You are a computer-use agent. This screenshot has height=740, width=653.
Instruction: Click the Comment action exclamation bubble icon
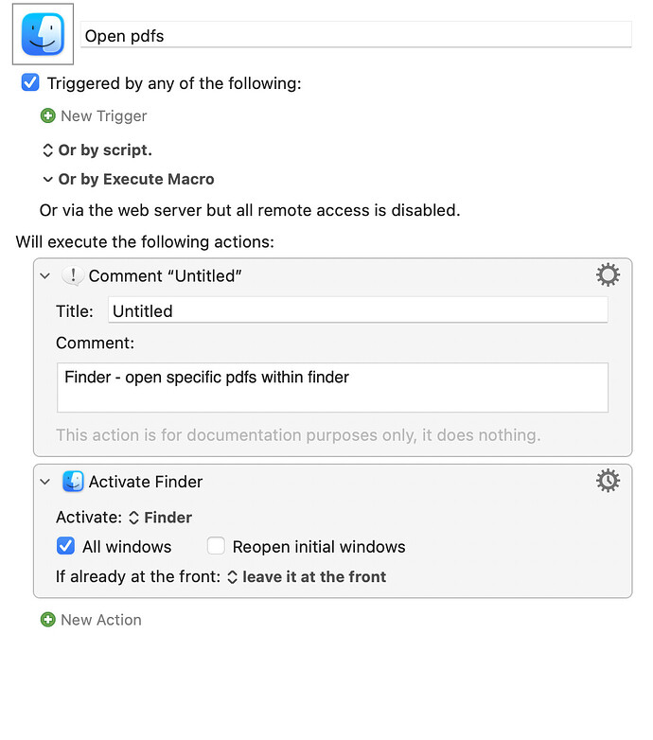[73, 275]
